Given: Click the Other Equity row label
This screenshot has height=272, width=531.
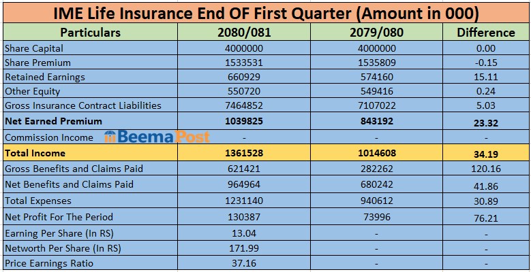Looking at the screenshot, I should coord(33,91).
